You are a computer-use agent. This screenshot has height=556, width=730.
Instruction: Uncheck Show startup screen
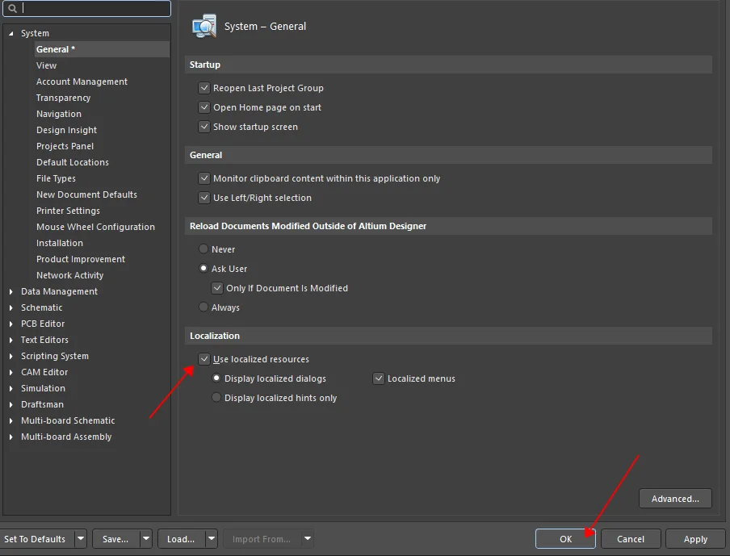pos(203,127)
